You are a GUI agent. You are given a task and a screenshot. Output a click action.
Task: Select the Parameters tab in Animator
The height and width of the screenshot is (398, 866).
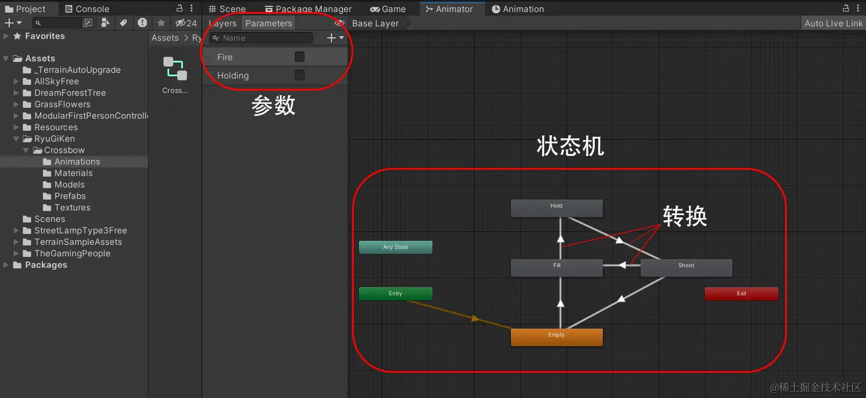click(268, 23)
